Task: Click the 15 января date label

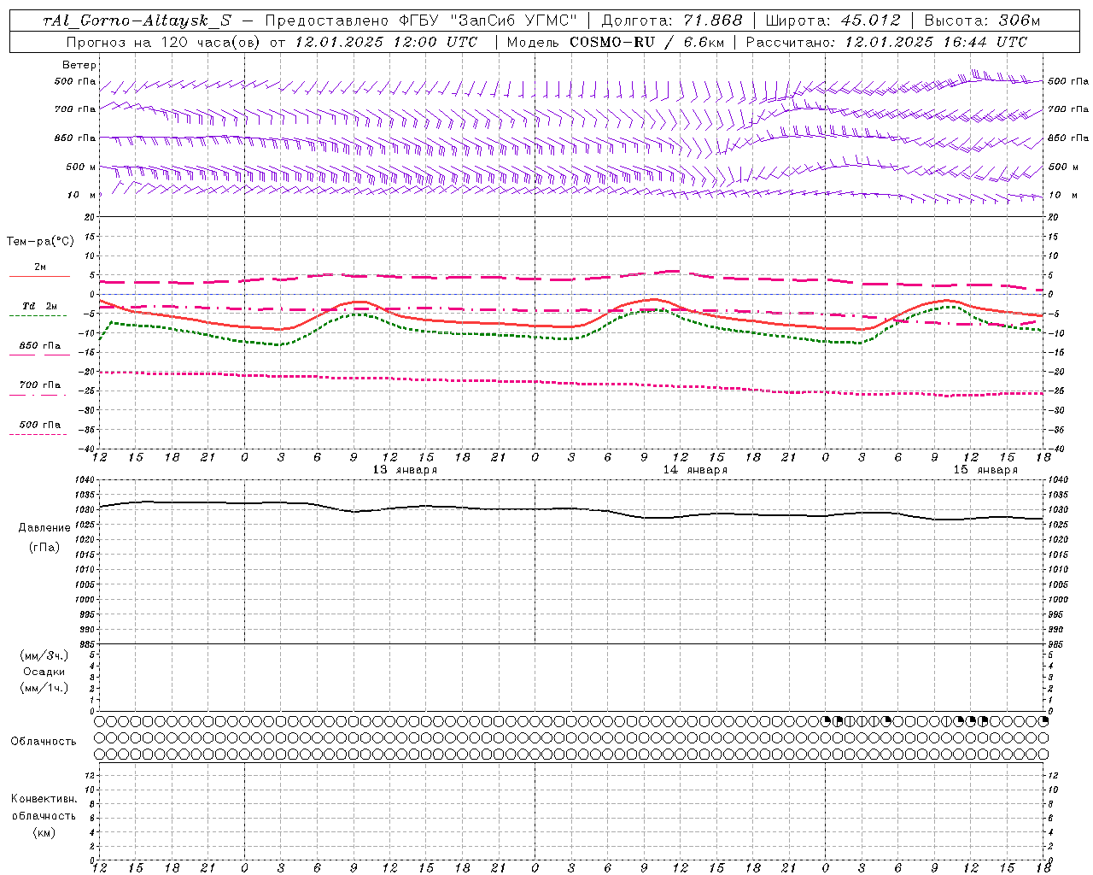Action: click(985, 470)
